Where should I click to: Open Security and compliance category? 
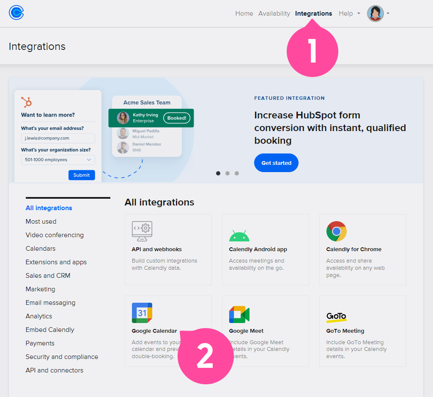click(62, 357)
